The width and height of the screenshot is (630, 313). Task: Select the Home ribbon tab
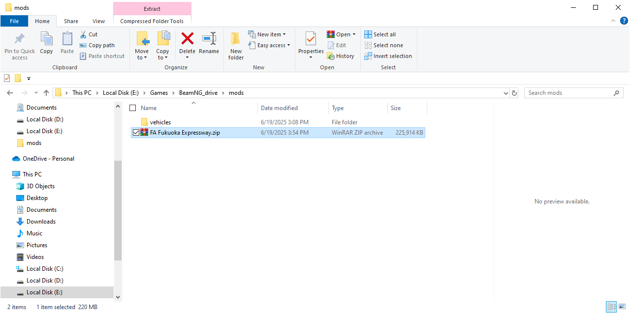pyautogui.click(x=42, y=21)
